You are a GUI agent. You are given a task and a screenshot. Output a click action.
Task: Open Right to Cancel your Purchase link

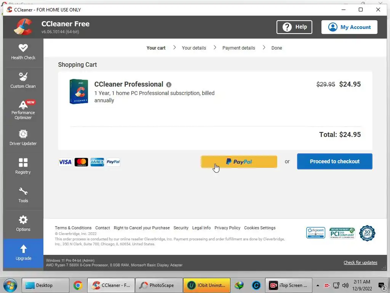pyautogui.click(x=142, y=228)
